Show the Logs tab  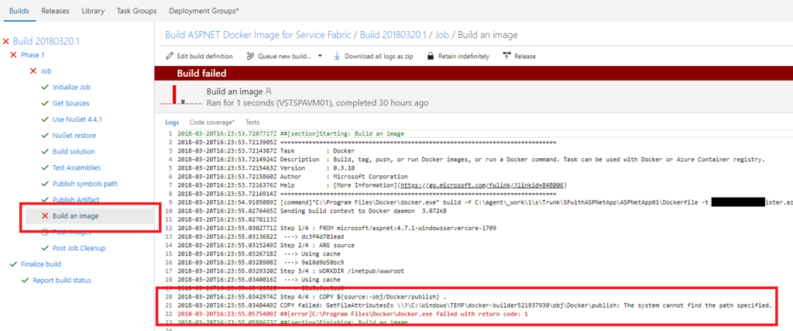pos(173,122)
